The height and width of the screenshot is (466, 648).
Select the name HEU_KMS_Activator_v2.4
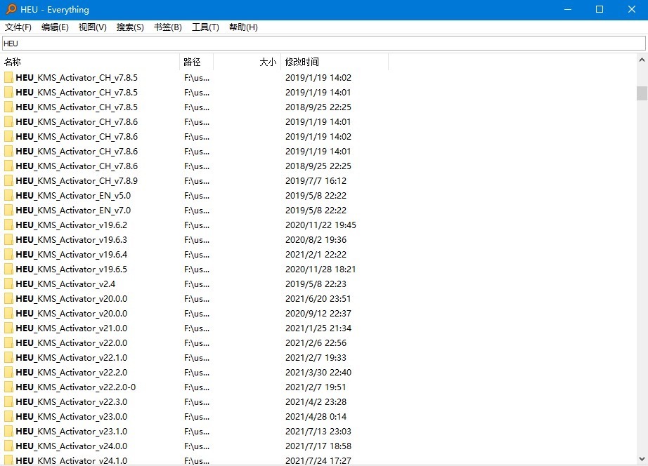[x=65, y=284]
